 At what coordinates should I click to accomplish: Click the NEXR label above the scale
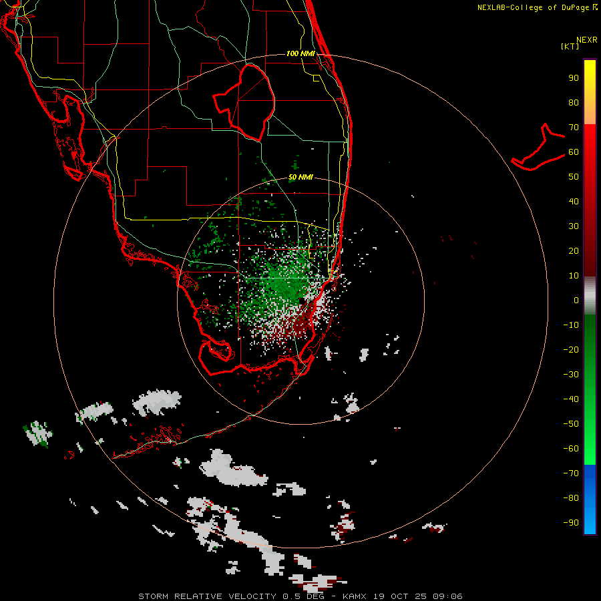[587, 40]
